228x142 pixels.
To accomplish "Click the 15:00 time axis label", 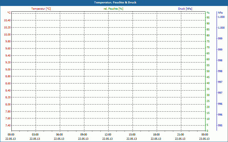I will 132,135.
